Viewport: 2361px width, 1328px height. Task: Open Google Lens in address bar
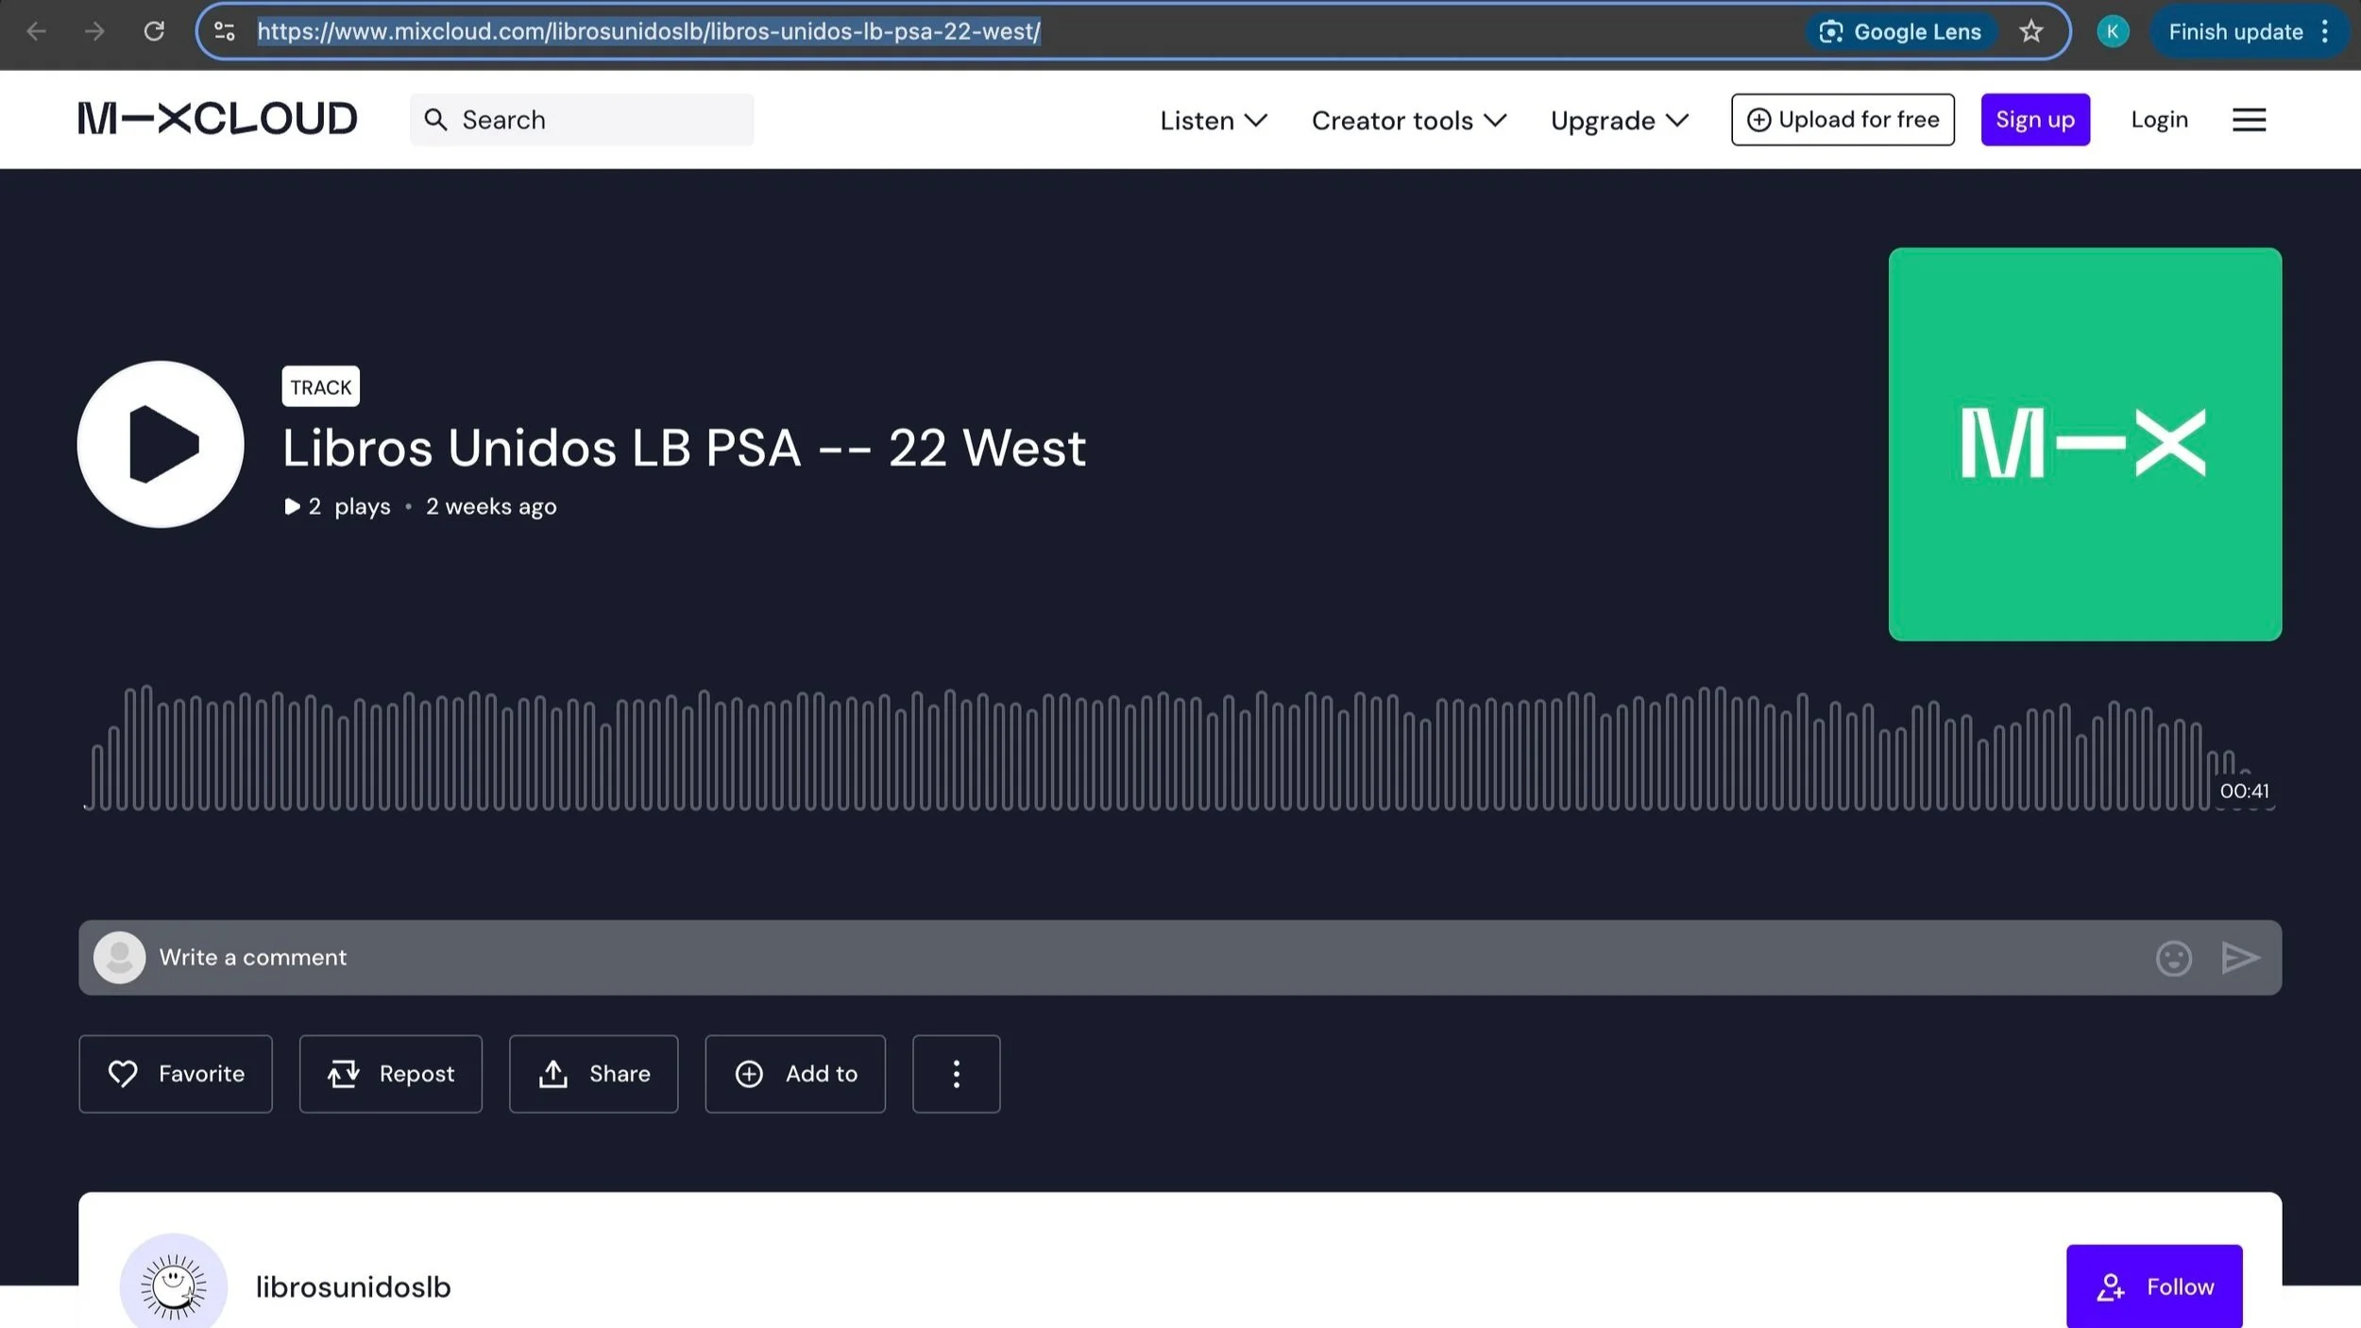(x=1900, y=32)
